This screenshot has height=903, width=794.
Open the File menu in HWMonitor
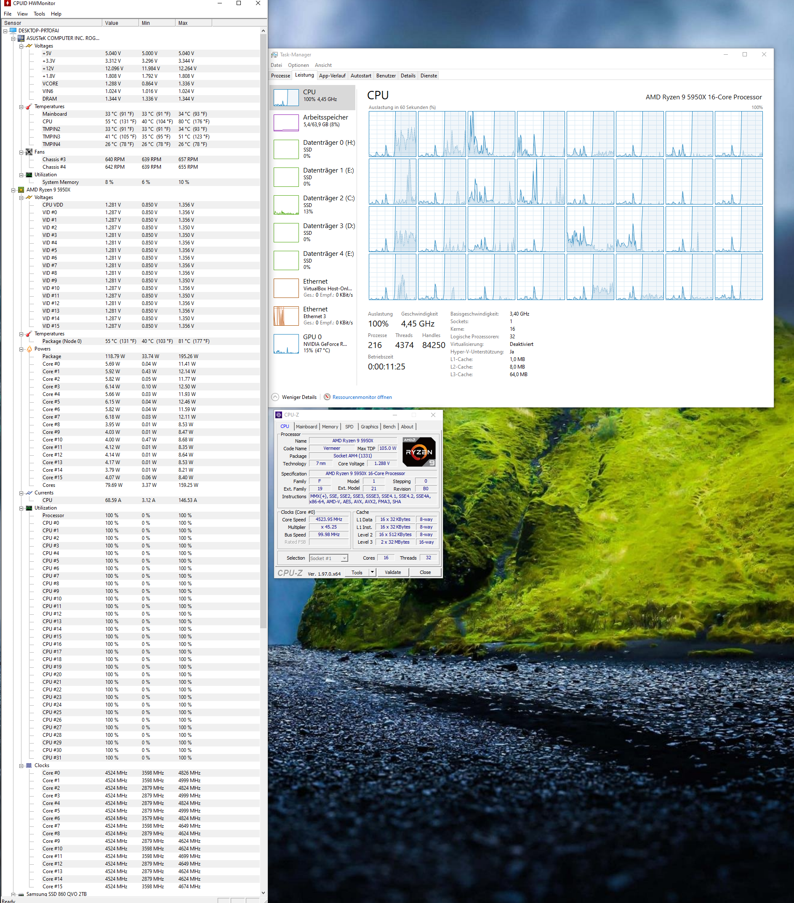[x=8, y=14]
